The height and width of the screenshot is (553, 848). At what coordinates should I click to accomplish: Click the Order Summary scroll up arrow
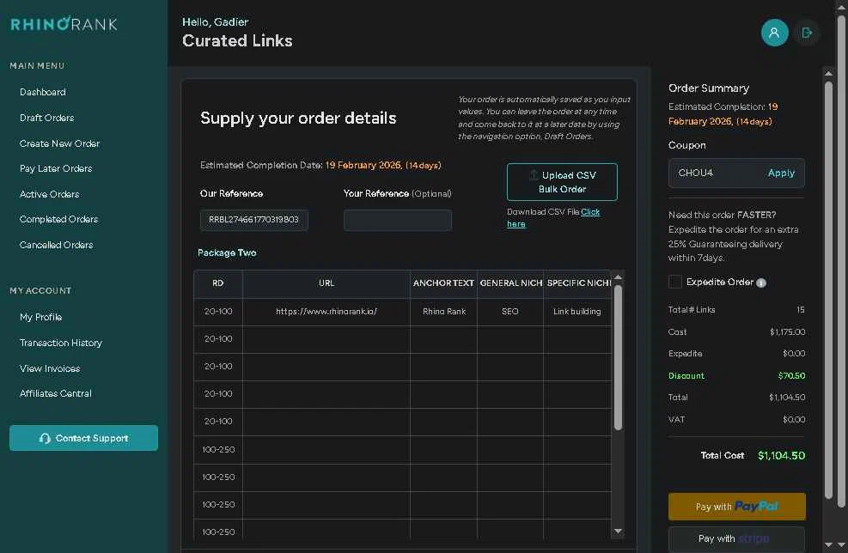828,73
